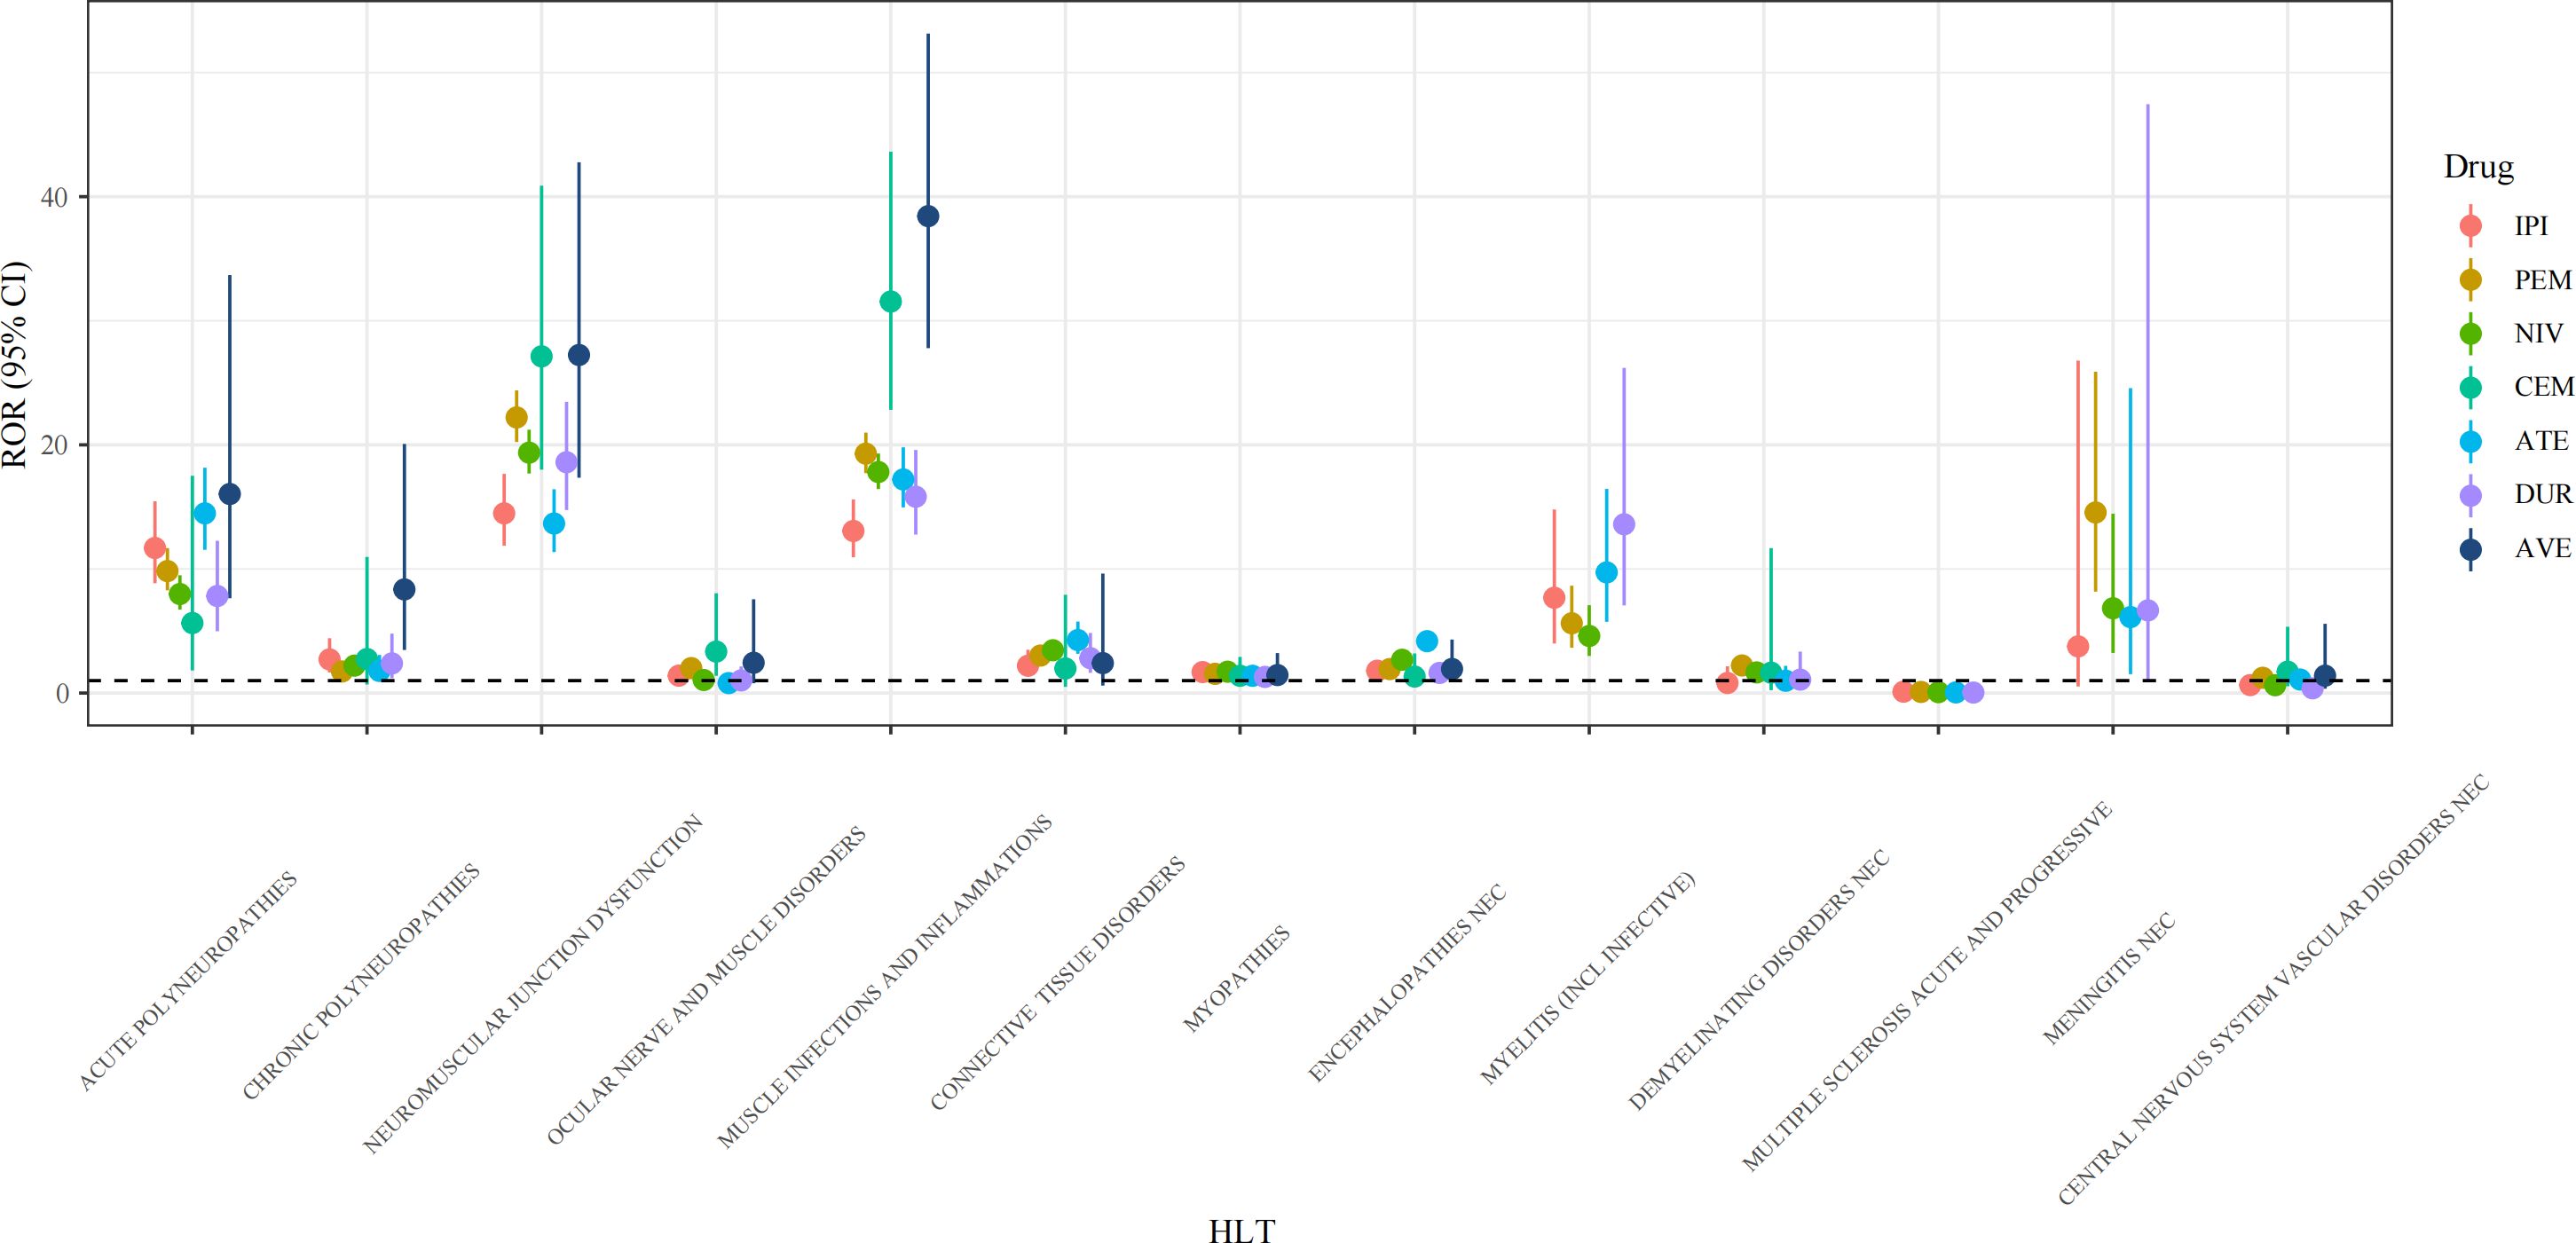Click AVE point in Acute Polyneuropathies group
This screenshot has width=2576, height=1243.
229,494
